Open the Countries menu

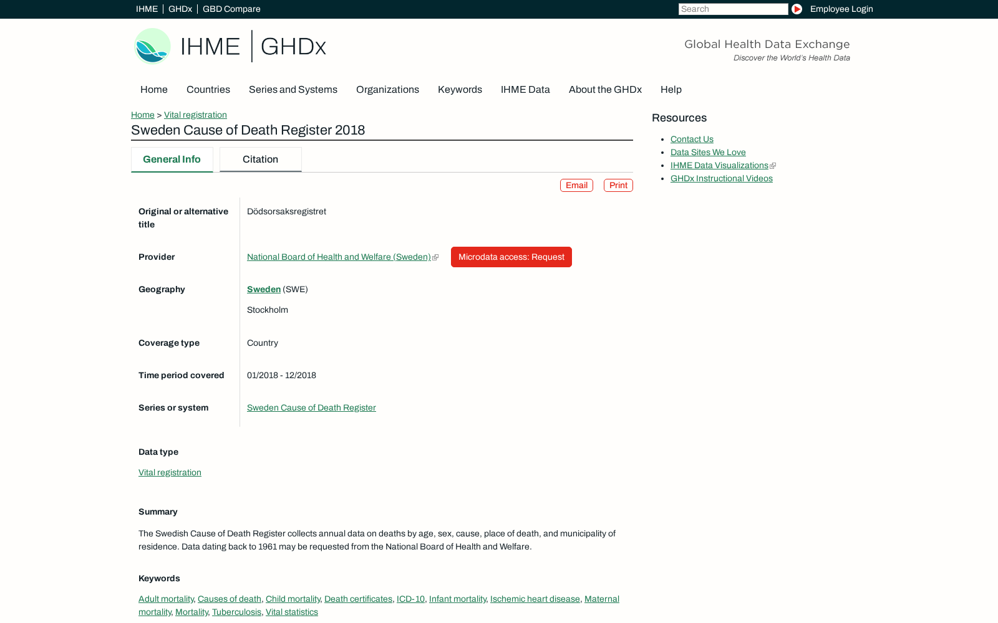point(208,90)
